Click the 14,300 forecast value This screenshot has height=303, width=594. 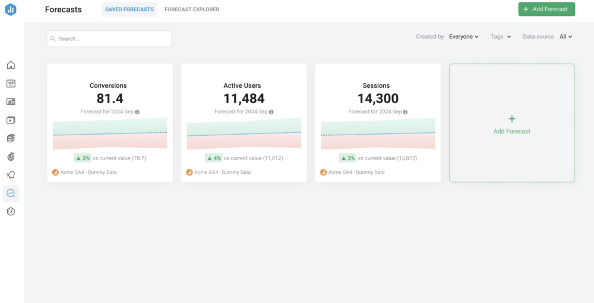[378, 98]
